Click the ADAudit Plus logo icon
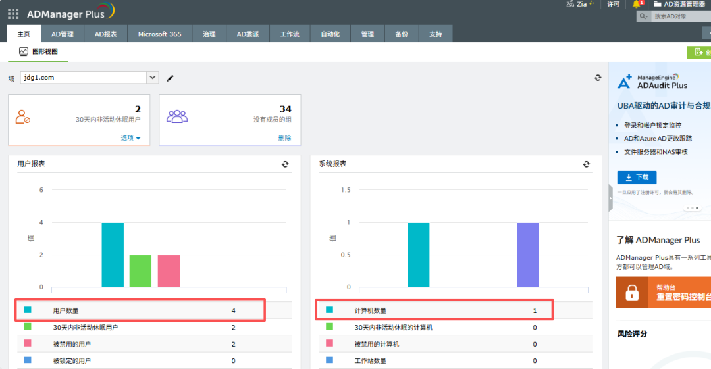 624,82
